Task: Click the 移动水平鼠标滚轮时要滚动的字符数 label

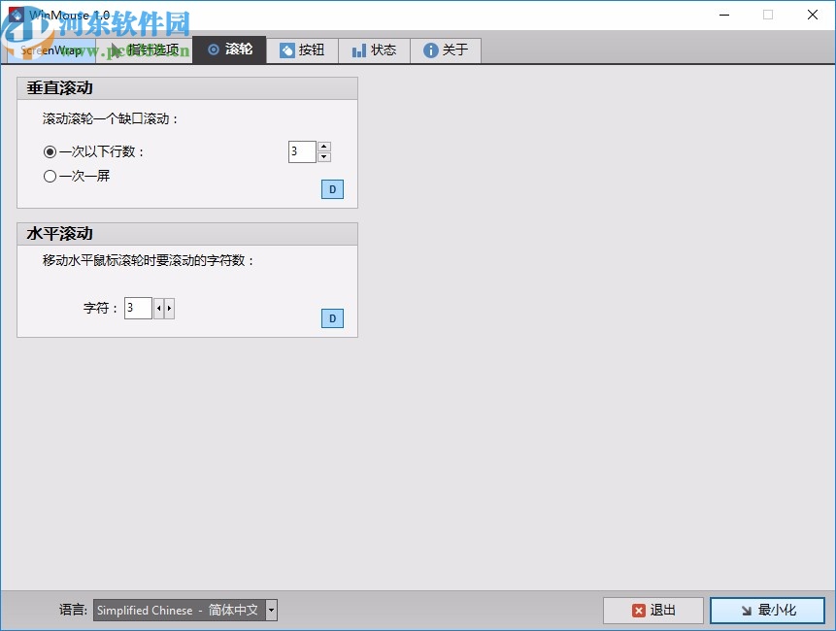Action: coord(149,260)
